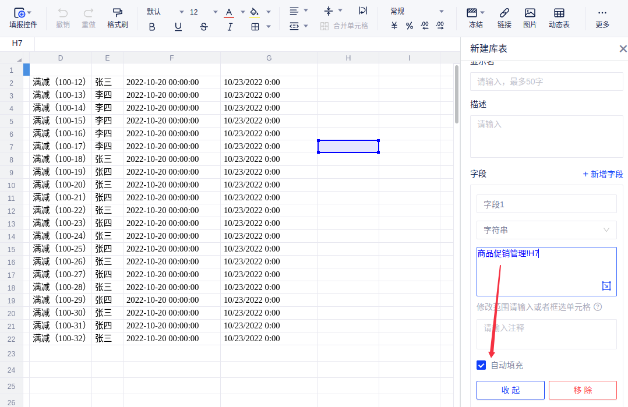This screenshot has width=628, height=407.
Task: Click the percent format icon
Action: pos(410,26)
